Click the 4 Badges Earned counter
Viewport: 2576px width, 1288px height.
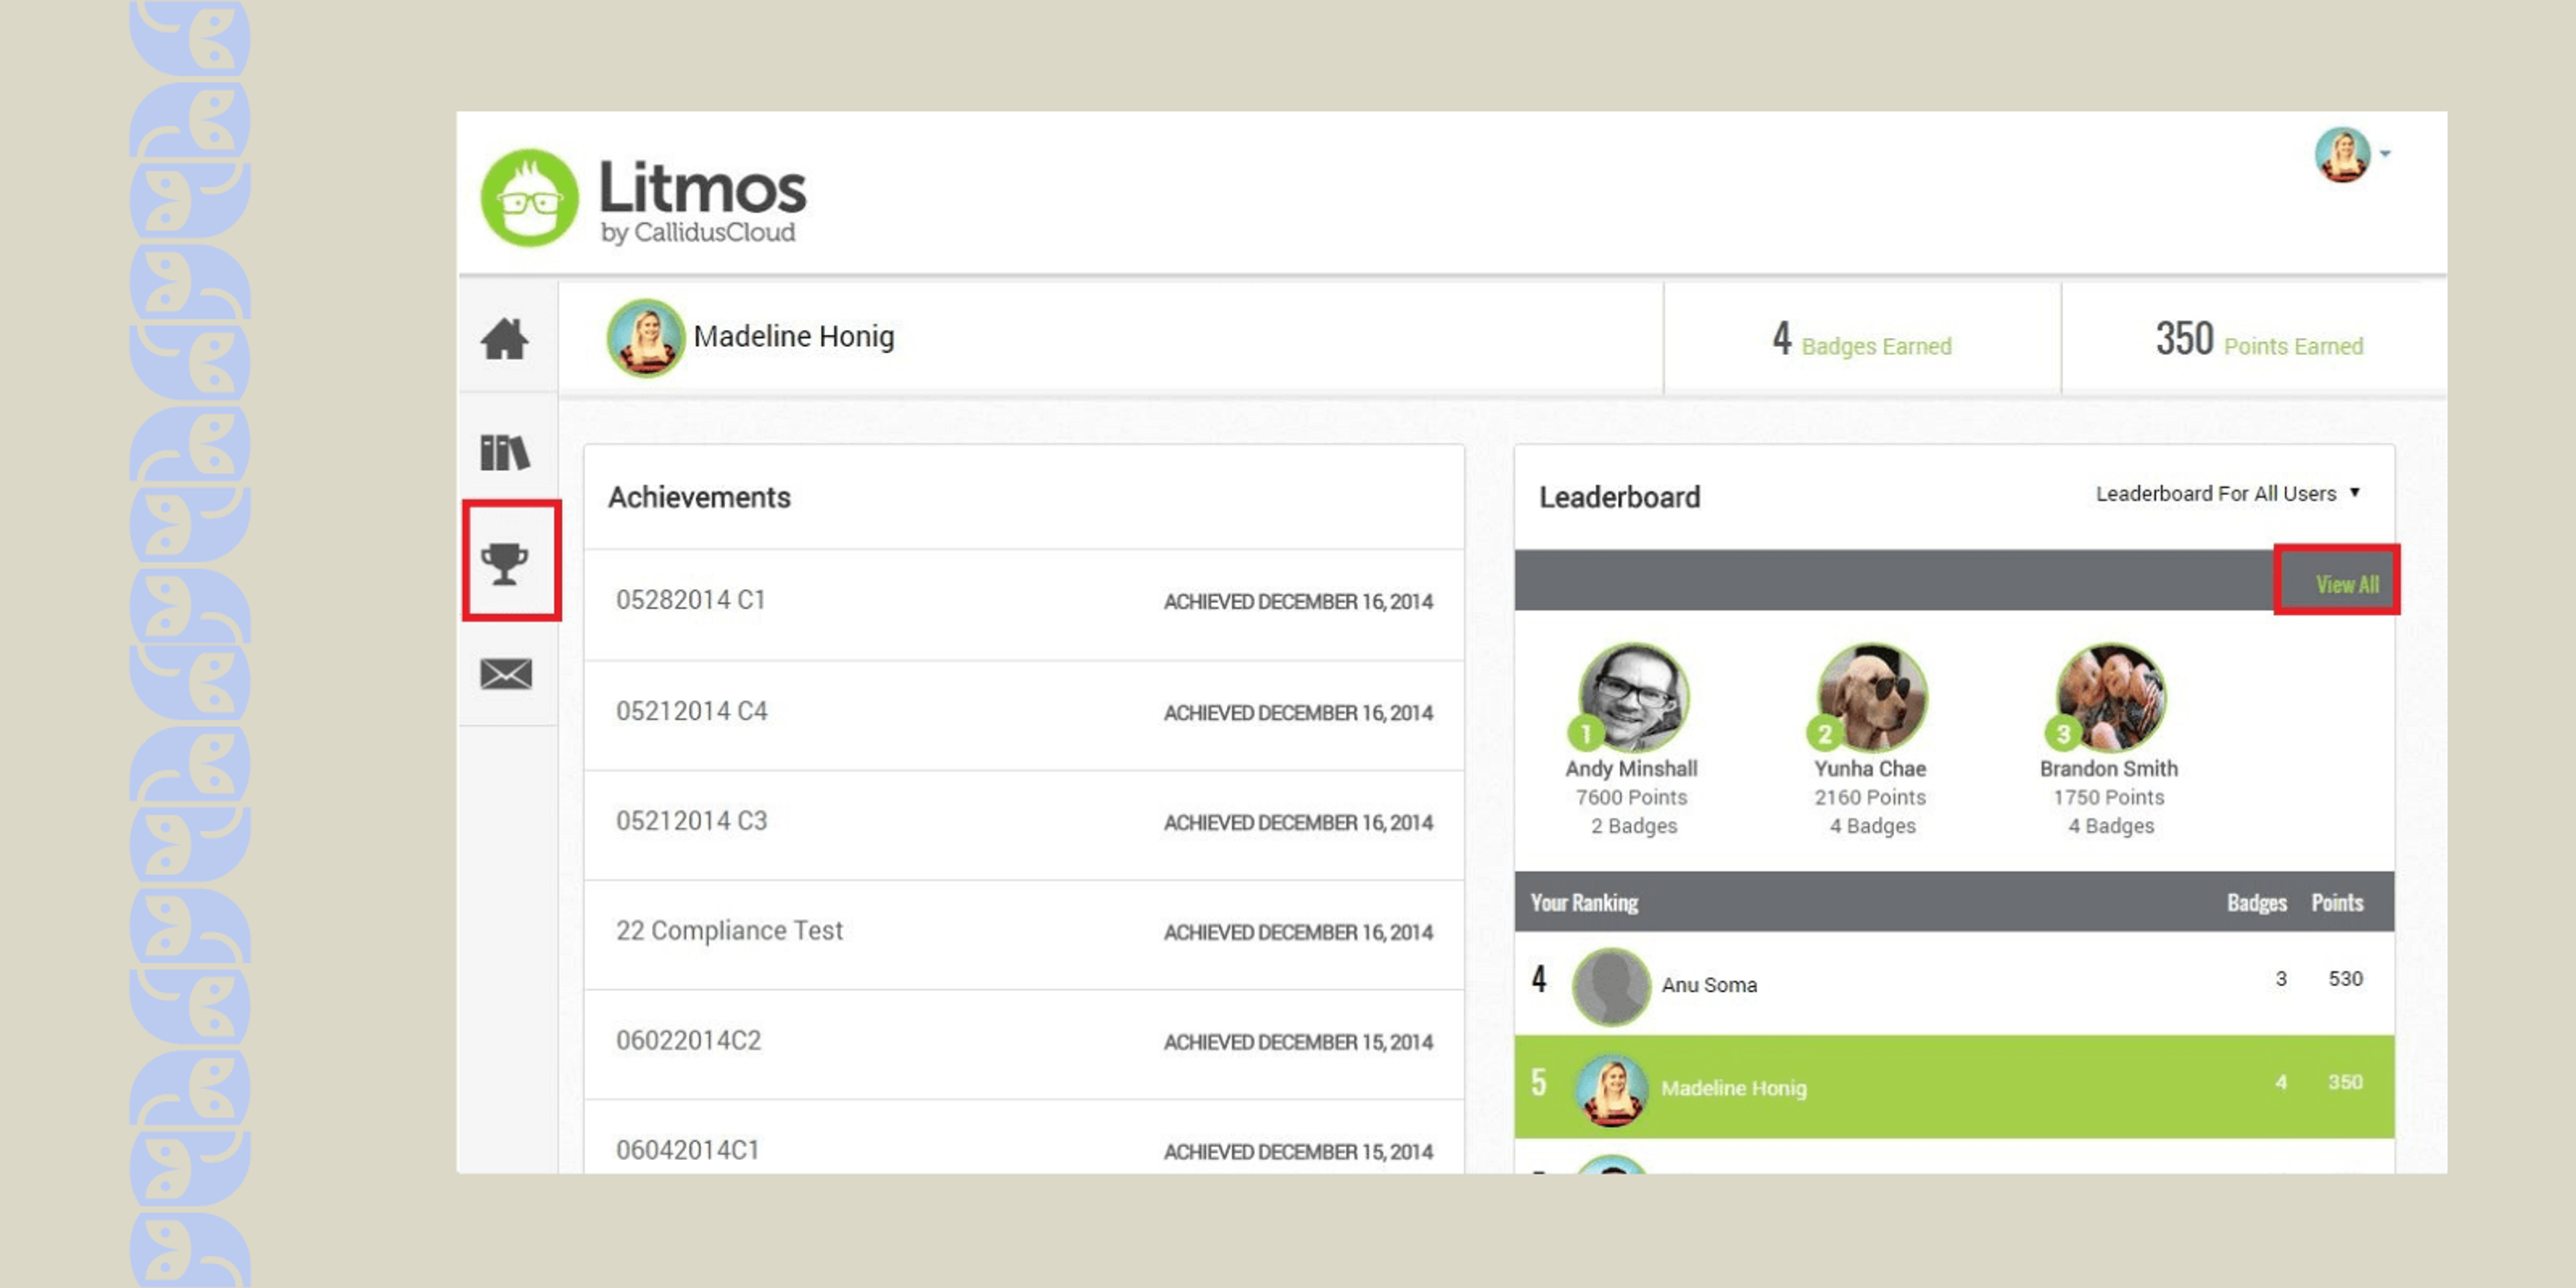(x=1861, y=340)
